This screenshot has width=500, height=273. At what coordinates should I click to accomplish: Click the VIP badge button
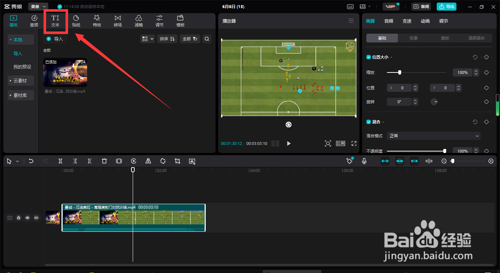coord(391,7)
